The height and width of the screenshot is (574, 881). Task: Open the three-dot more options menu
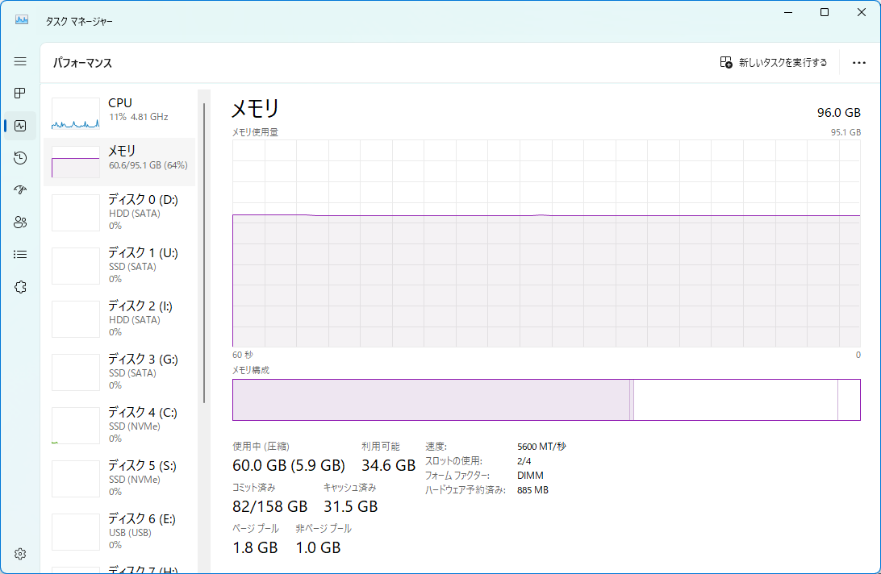coord(858,63)
